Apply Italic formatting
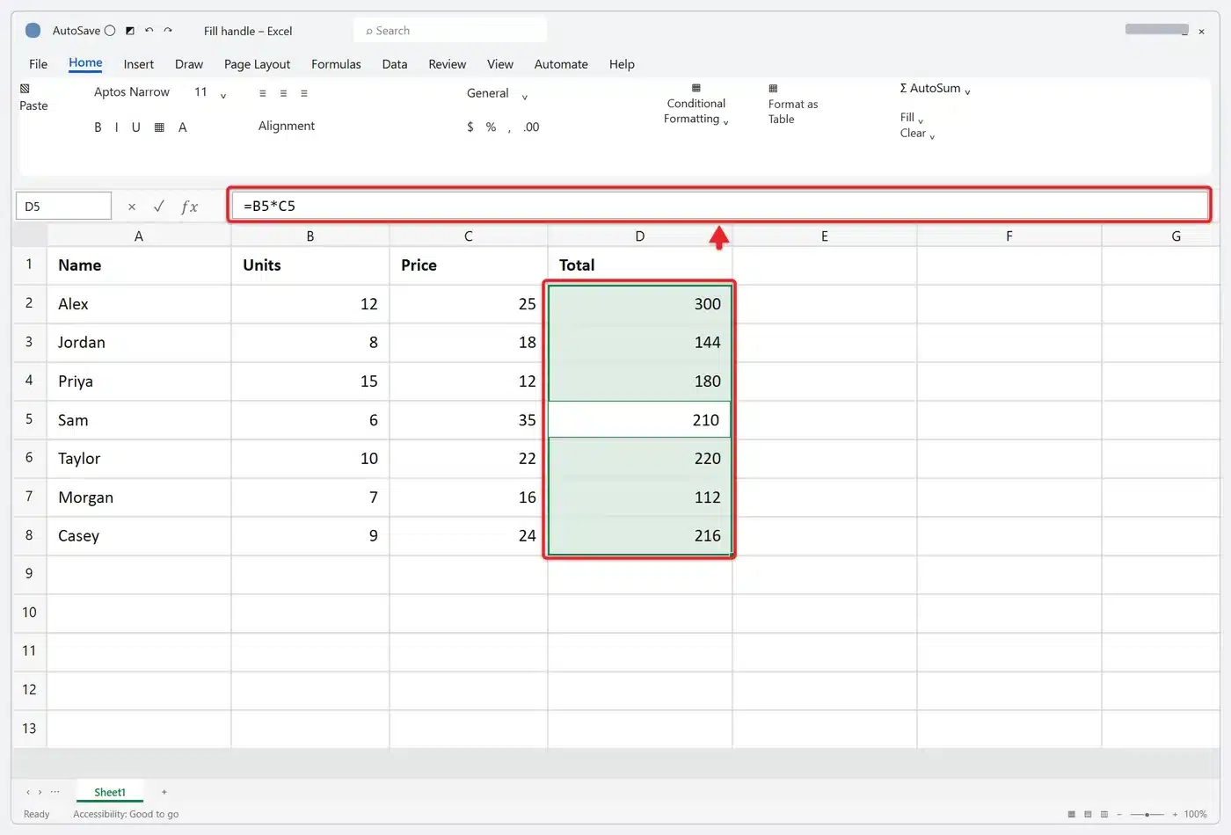The height and width of the screenshot is (835, 1231). pos(116,127)
